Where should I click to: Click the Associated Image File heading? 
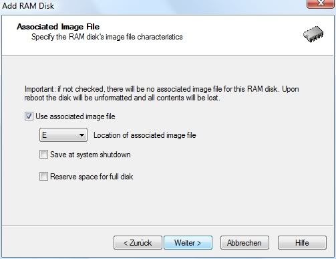pos(58,27)
